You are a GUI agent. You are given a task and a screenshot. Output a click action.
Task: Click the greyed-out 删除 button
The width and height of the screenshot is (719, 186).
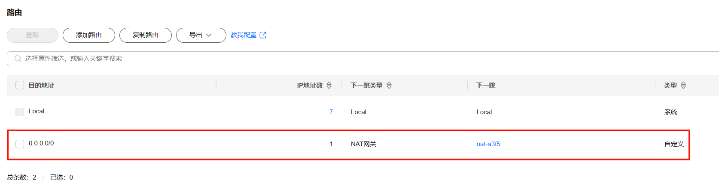33,35
